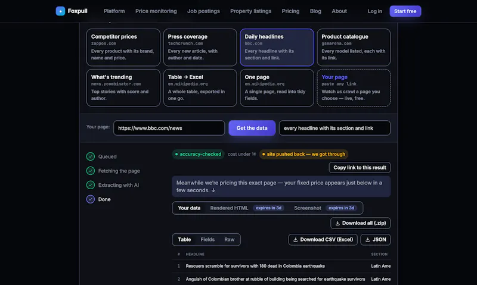
Task: Select the Raw view tab
Action: click(230, 240)
